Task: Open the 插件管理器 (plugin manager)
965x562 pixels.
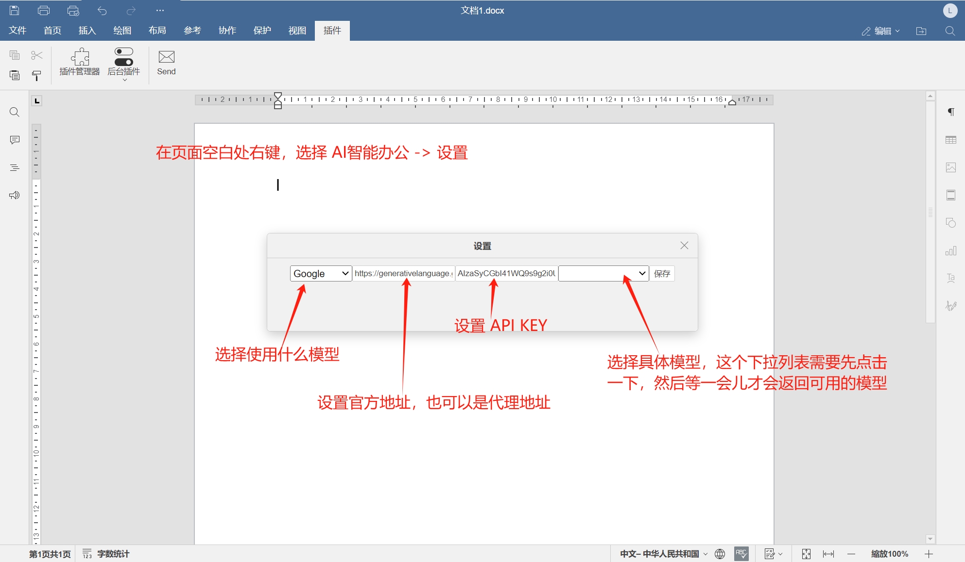Action: (79, 63)
